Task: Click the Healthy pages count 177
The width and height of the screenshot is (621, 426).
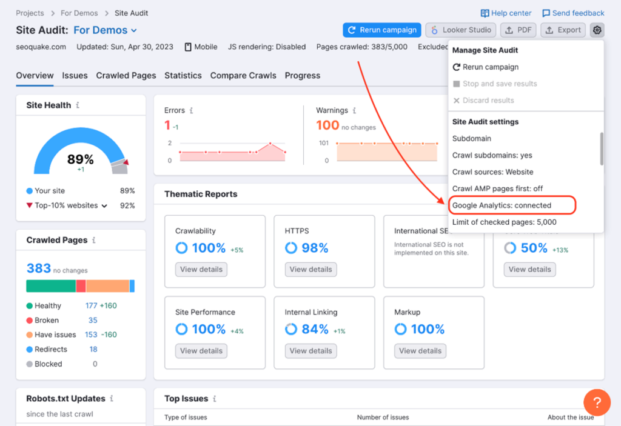Action: [x=91, y=305]
